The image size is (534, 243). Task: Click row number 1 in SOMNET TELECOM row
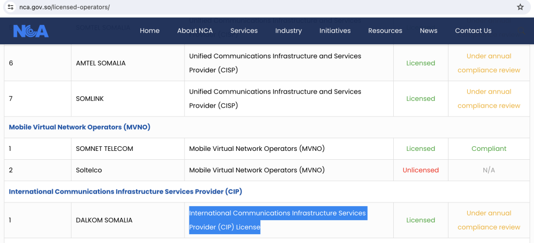point(10,148)
